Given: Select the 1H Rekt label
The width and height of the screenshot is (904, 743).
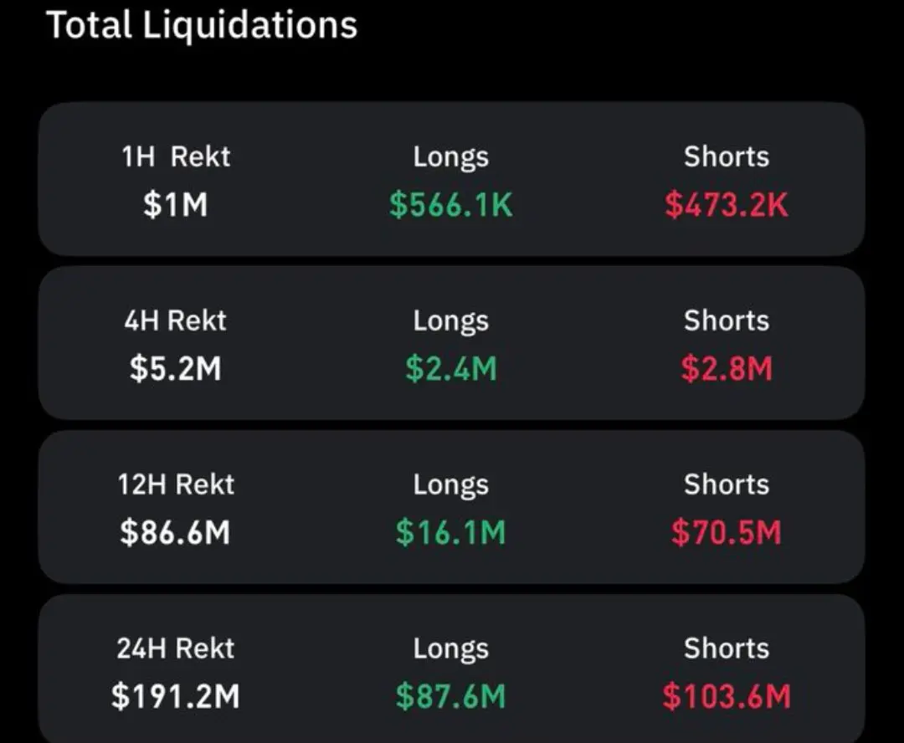Looking at the screenshot, I should tap(176, 156).
